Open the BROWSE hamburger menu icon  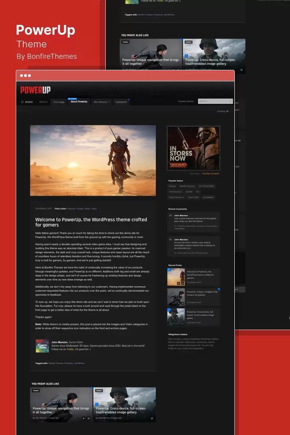(x=22, y=102)
